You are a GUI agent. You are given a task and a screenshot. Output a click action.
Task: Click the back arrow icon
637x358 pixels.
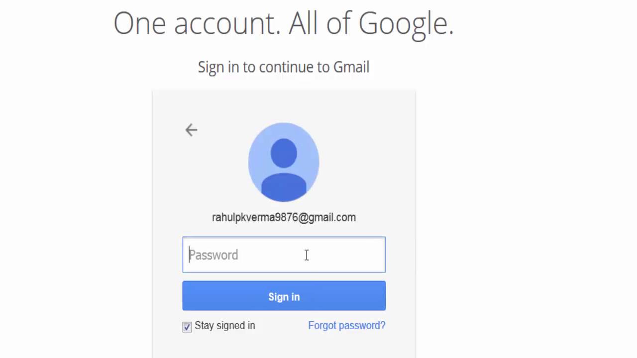pos(192,130)
